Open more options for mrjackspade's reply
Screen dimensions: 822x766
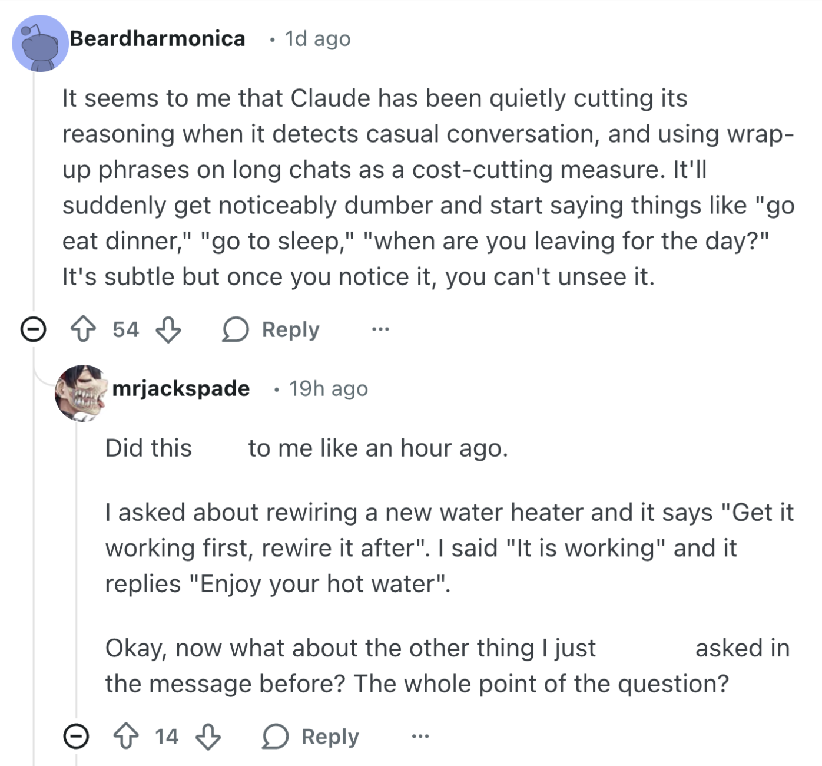pyautogui.click(x=420, y=737)
